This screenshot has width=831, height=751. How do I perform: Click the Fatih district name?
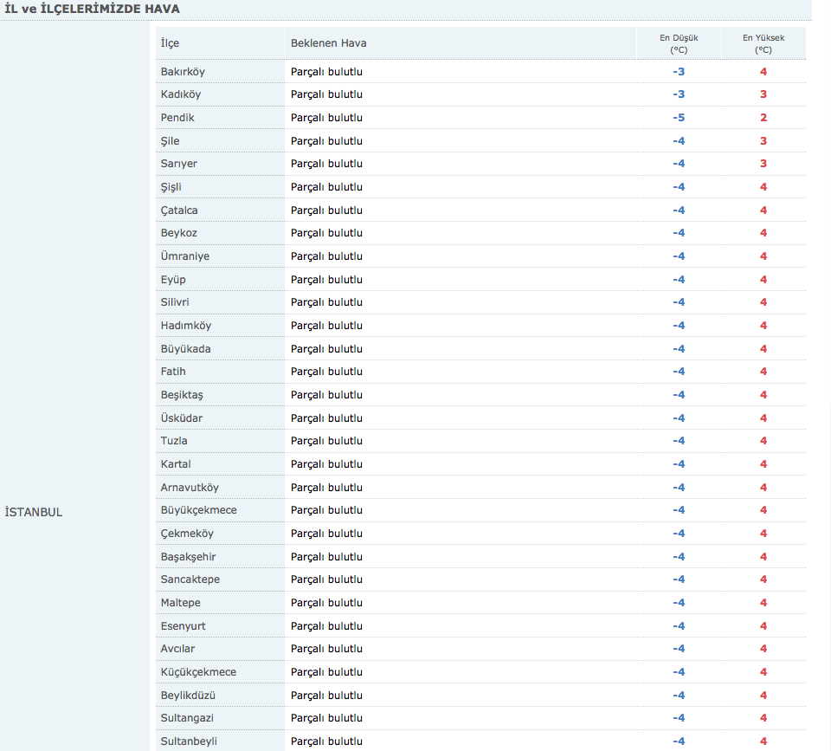[172, 371]
